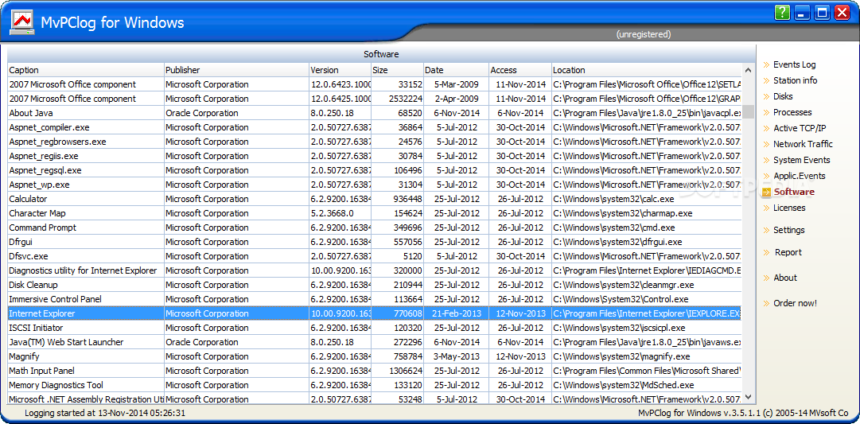Select the Aspnet_compiler.exe row

(x=375, y=127)
